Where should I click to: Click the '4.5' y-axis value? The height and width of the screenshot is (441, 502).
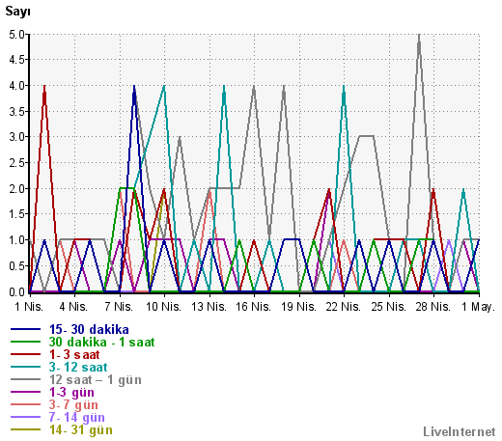[x=17, y=60]
